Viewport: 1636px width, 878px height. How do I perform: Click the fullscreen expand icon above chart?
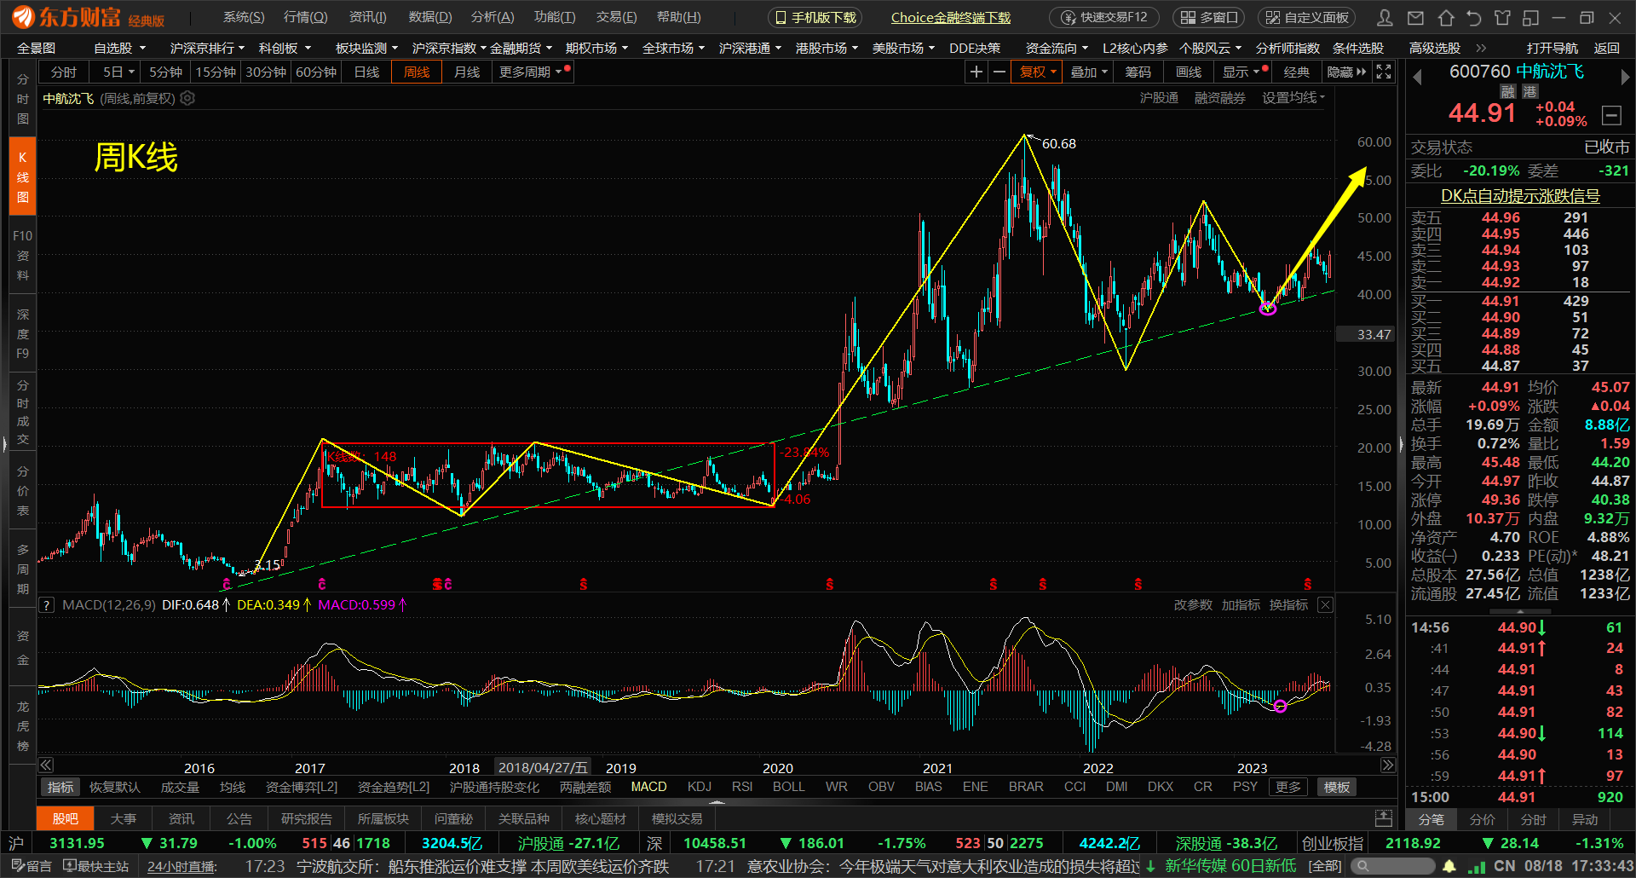[1384, 72]
